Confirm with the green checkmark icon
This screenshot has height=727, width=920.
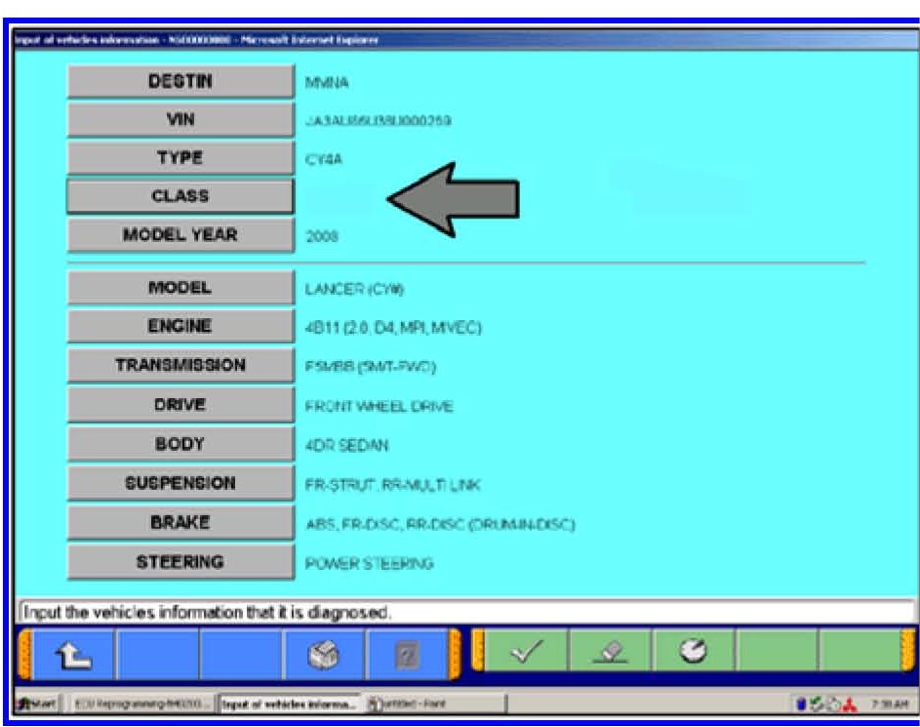coord(526,651)
